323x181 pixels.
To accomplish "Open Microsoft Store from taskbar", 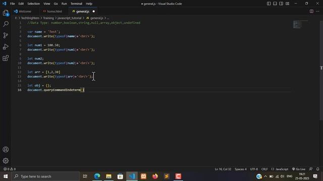I will pyautogui.click(x=120, y=176).
